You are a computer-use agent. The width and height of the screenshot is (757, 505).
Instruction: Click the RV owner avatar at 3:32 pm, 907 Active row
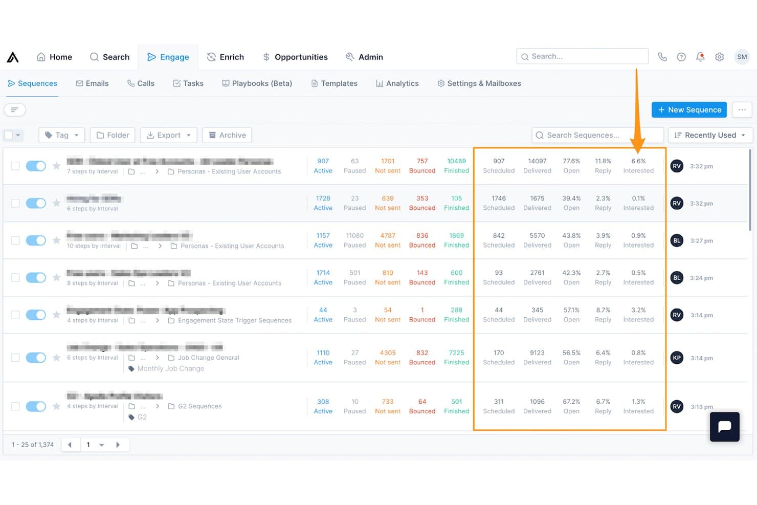677,166
